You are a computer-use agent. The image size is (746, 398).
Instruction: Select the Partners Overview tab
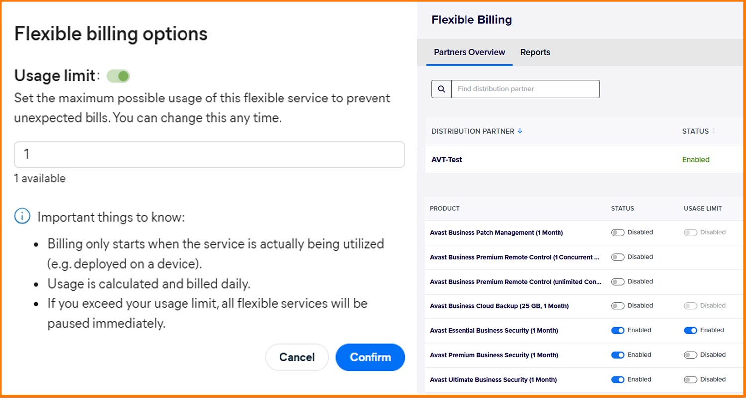tap(469, 52)
